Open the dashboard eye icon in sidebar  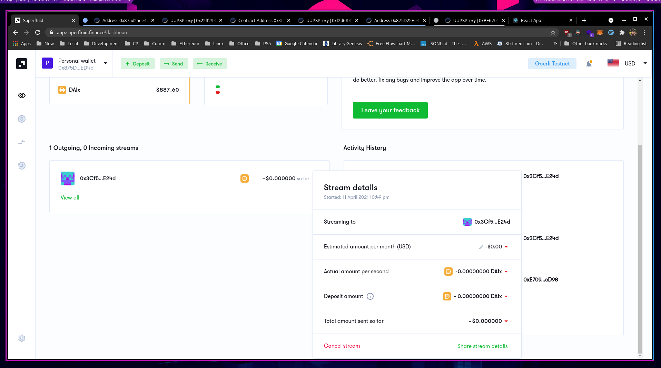click(x=22, y=95)
